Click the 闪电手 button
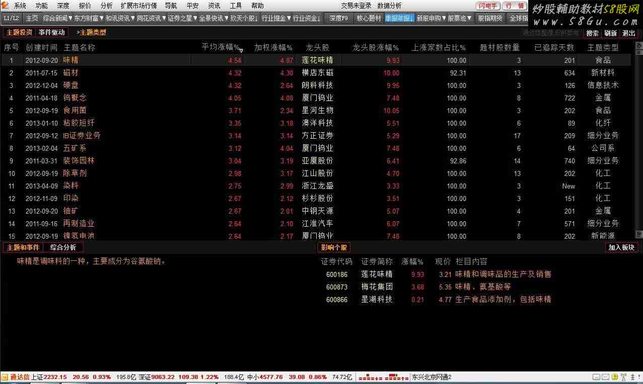643x384 pixels. click(x=488, y=6)
